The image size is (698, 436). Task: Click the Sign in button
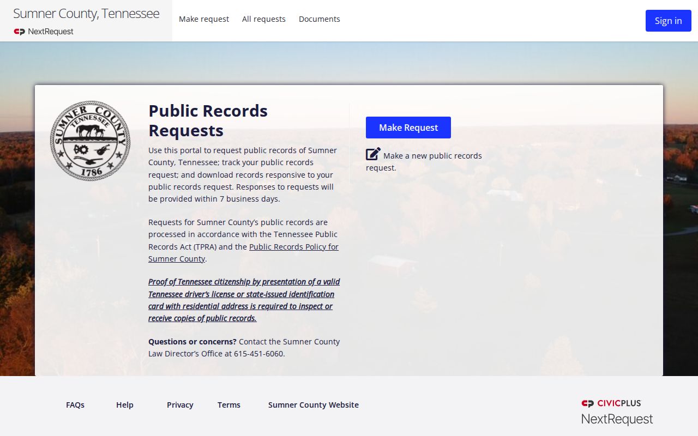click(669, 21)
